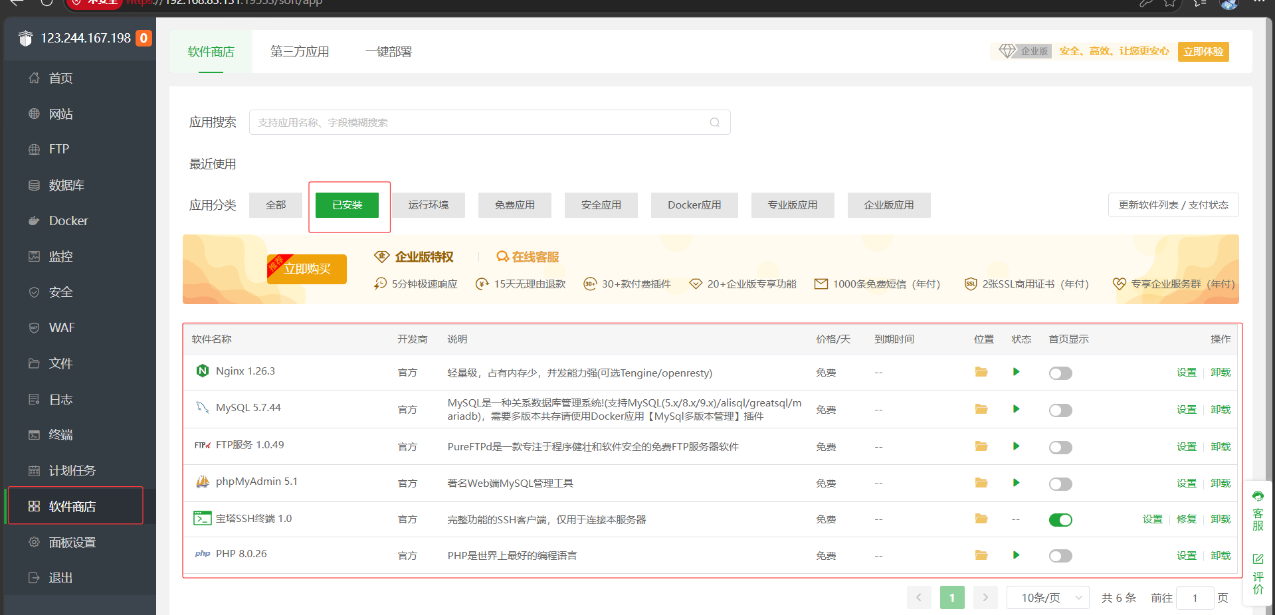The width and height of the screenshot is (1275, 615).
Task: Toggle 首页显示 switch for MySQL 5.7.44
Action: 1060,410
